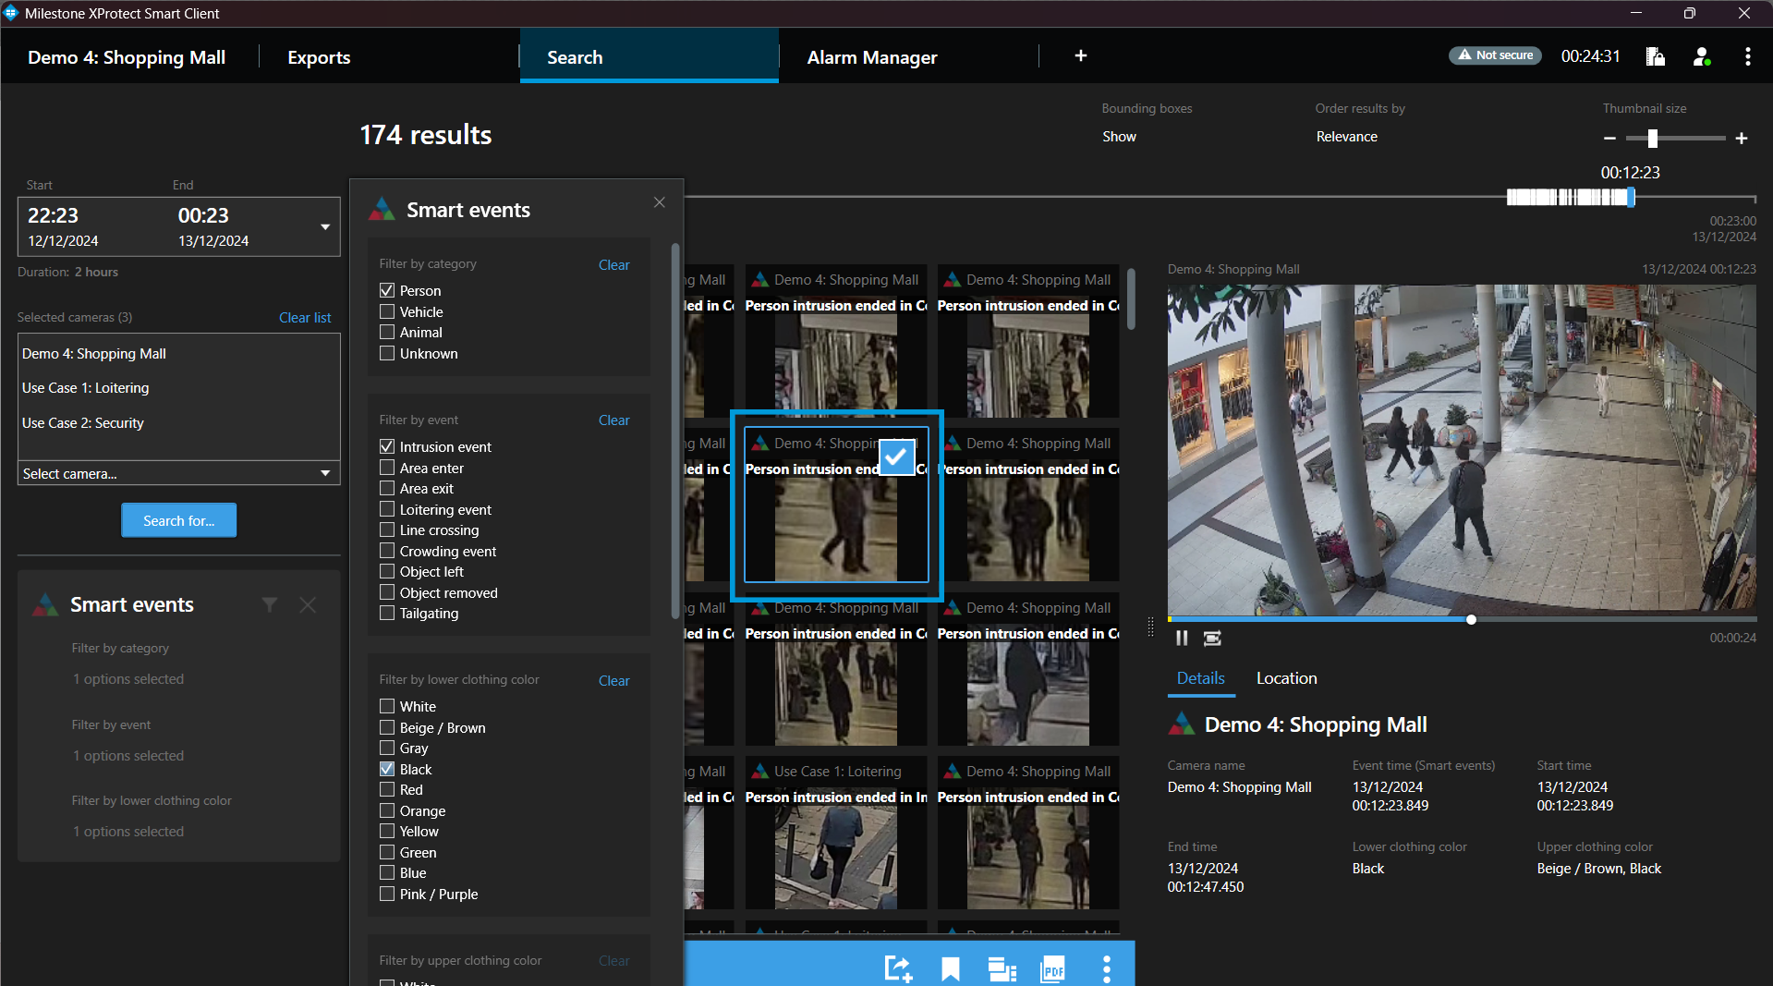Open results in detached window icon
The image size is (1773, 986).
tap(1002, 968)
